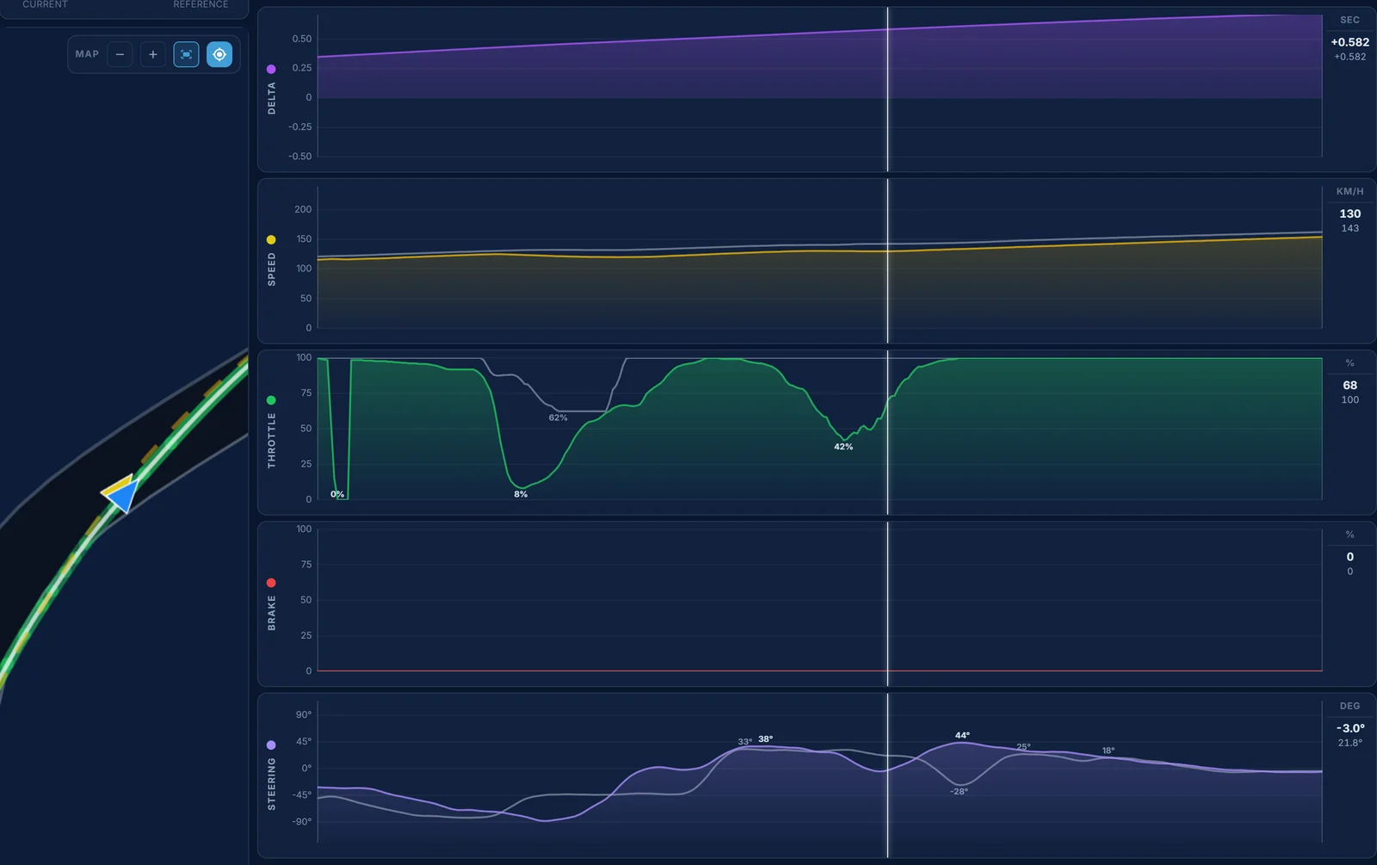Viewport: 1377px width, 865px height.
Task: Click the cursor line in the brake chart
Action: click(x=887, y=603)
